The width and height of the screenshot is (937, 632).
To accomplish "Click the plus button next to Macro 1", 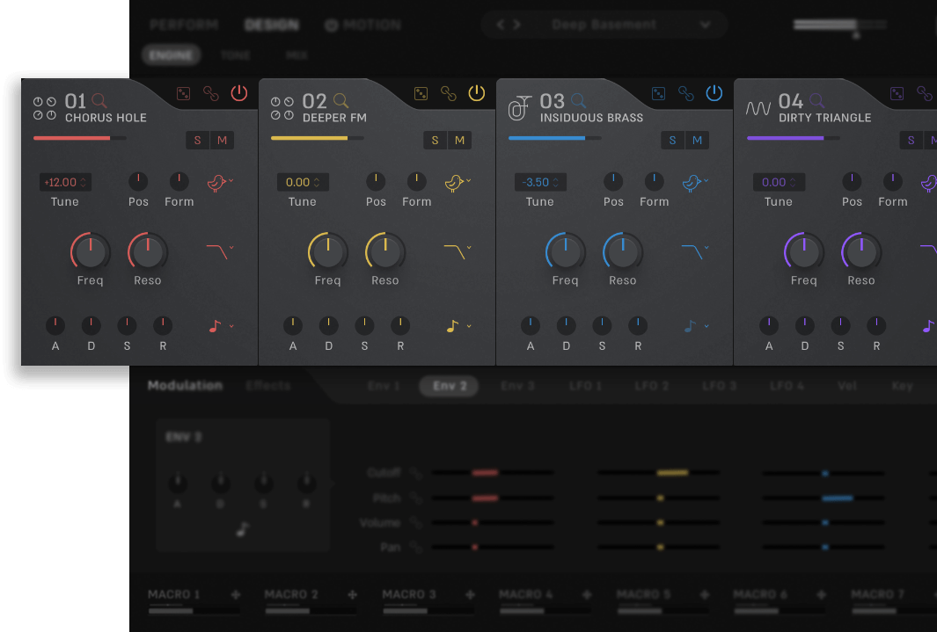I will pos(235,595).
